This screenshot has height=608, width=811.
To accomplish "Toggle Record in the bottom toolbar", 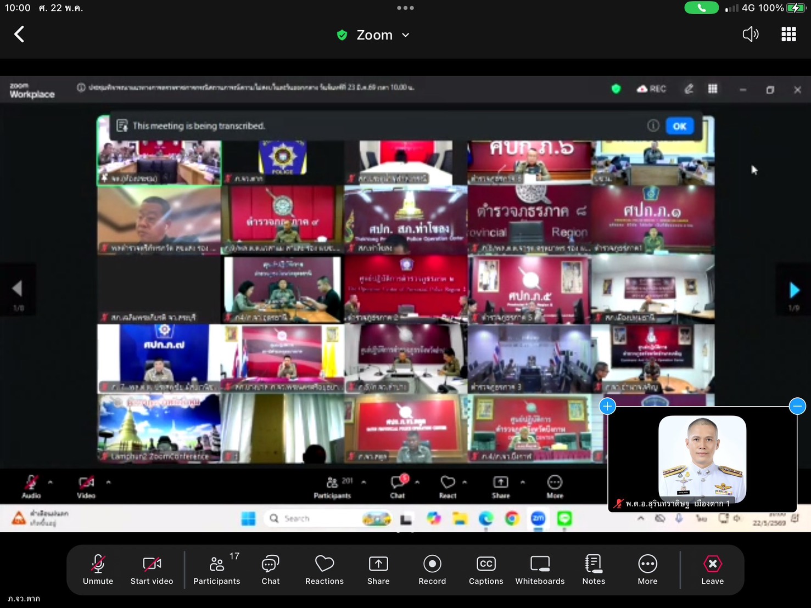I will click(x=432, y=570).
